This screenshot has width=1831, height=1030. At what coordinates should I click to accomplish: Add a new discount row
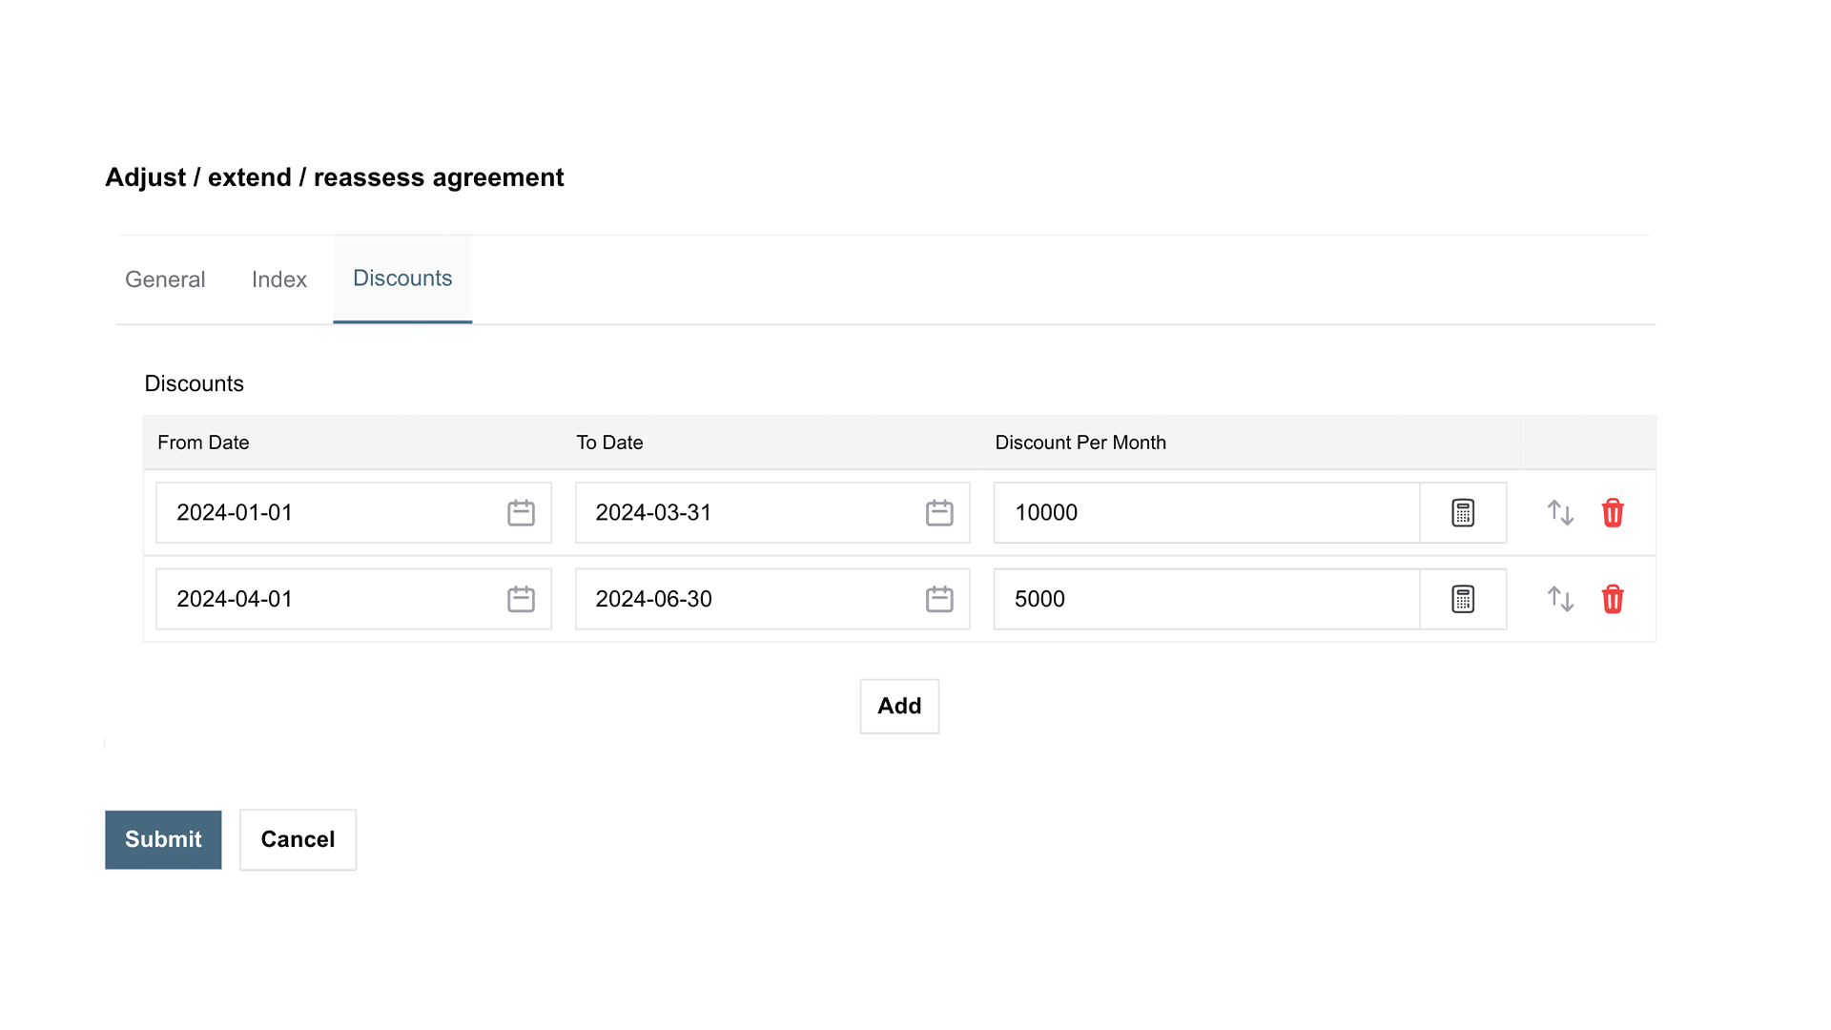pos(899,706)
